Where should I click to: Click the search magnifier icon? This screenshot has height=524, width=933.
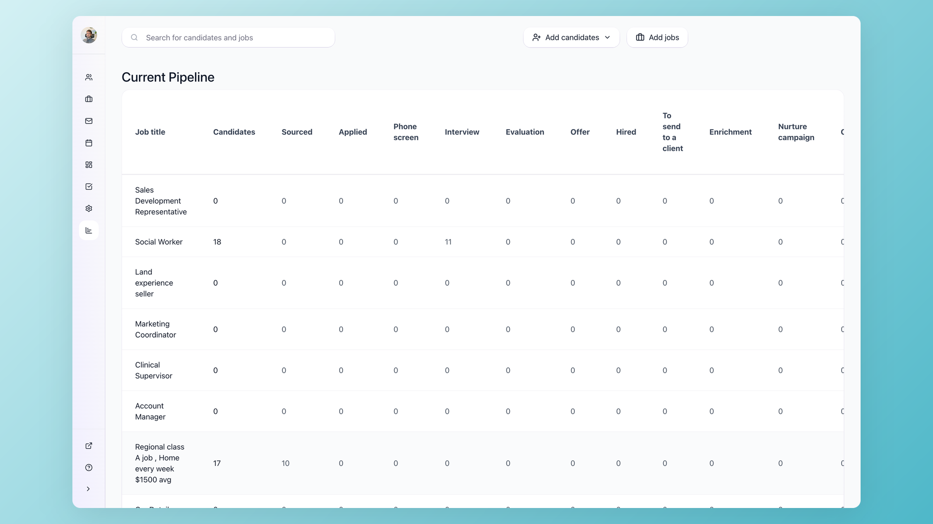(x=134, y=37)
